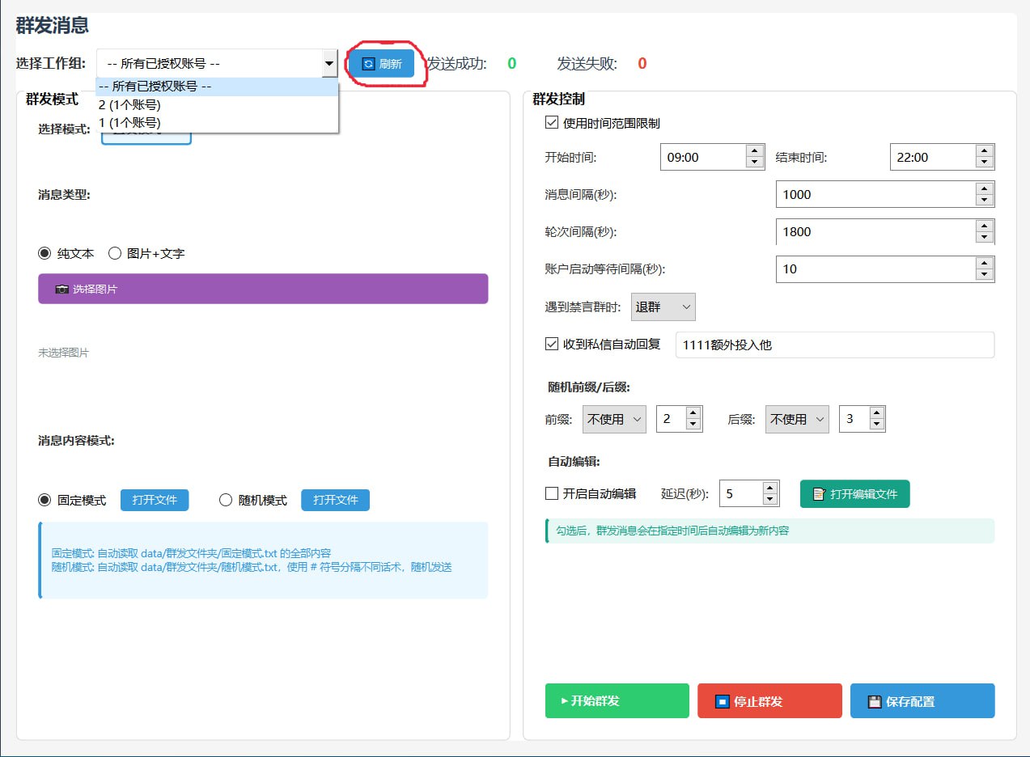Click 打开文件 next to 固定模式
The width and height of the screenshot is (1030, 757).
155,500
